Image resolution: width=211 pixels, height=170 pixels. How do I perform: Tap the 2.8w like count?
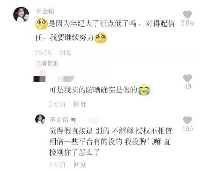click(187, 23)
